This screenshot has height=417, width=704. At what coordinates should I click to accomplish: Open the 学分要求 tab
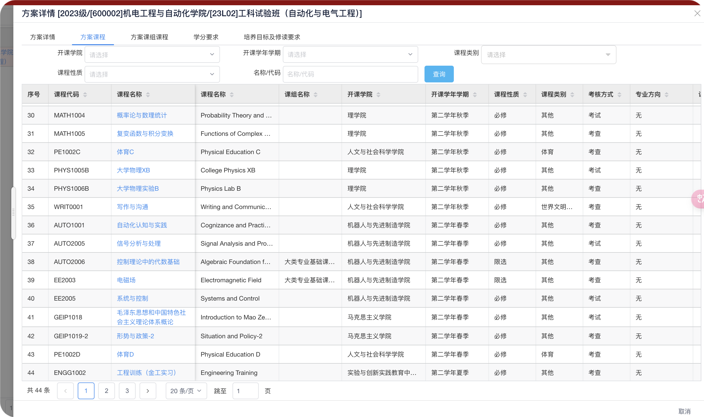tap(206, 37)
